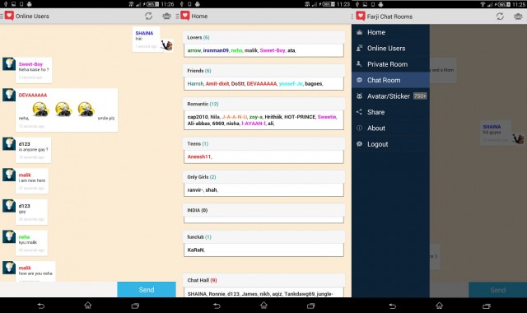Click the Logout icon in drawer
Viewport: 527px width, 313px height.
tap(359, 144)
